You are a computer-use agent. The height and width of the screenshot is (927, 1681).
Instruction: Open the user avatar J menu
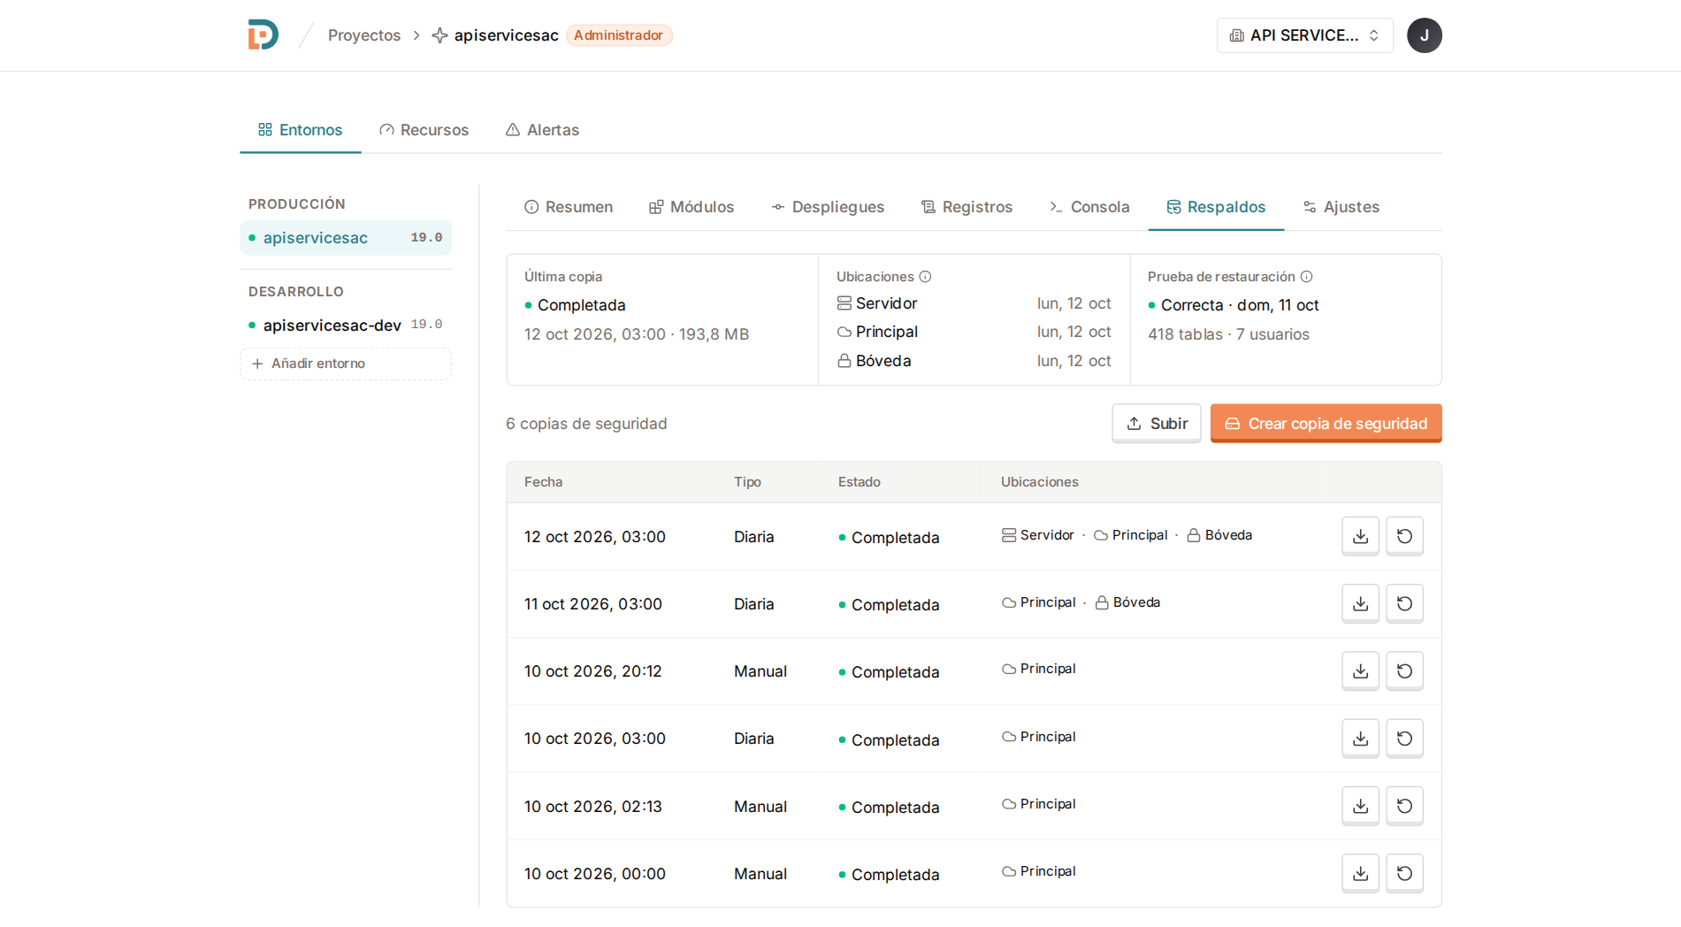coord(1424,35)
